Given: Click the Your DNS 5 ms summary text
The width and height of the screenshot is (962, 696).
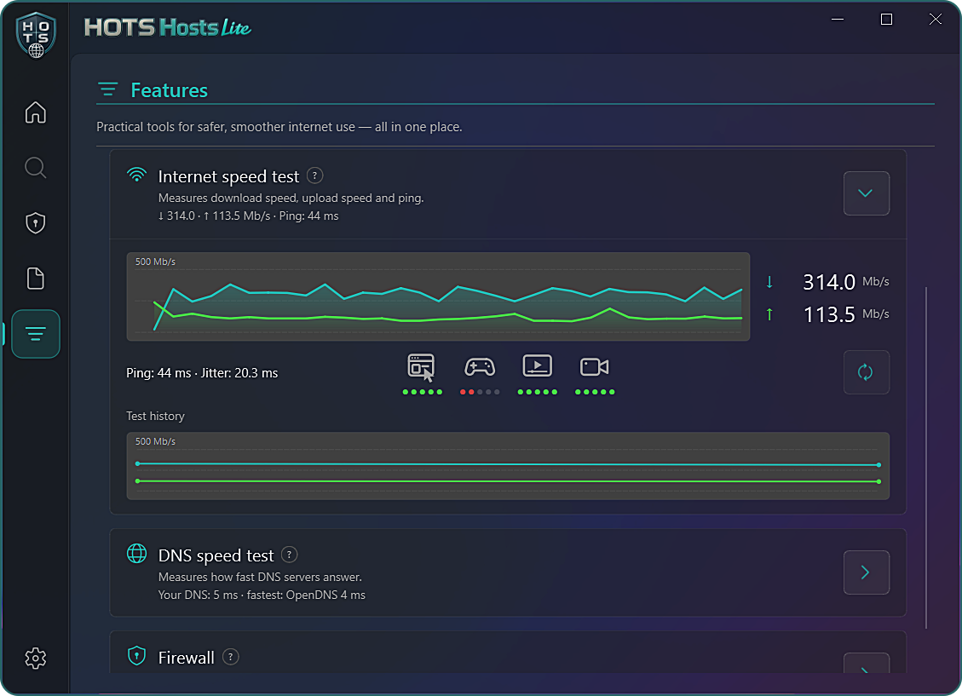Looking at the screenshot, I should [262, 595].
